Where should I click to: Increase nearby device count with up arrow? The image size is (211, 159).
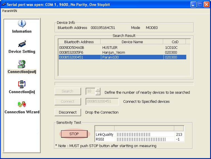click(98, 90)
